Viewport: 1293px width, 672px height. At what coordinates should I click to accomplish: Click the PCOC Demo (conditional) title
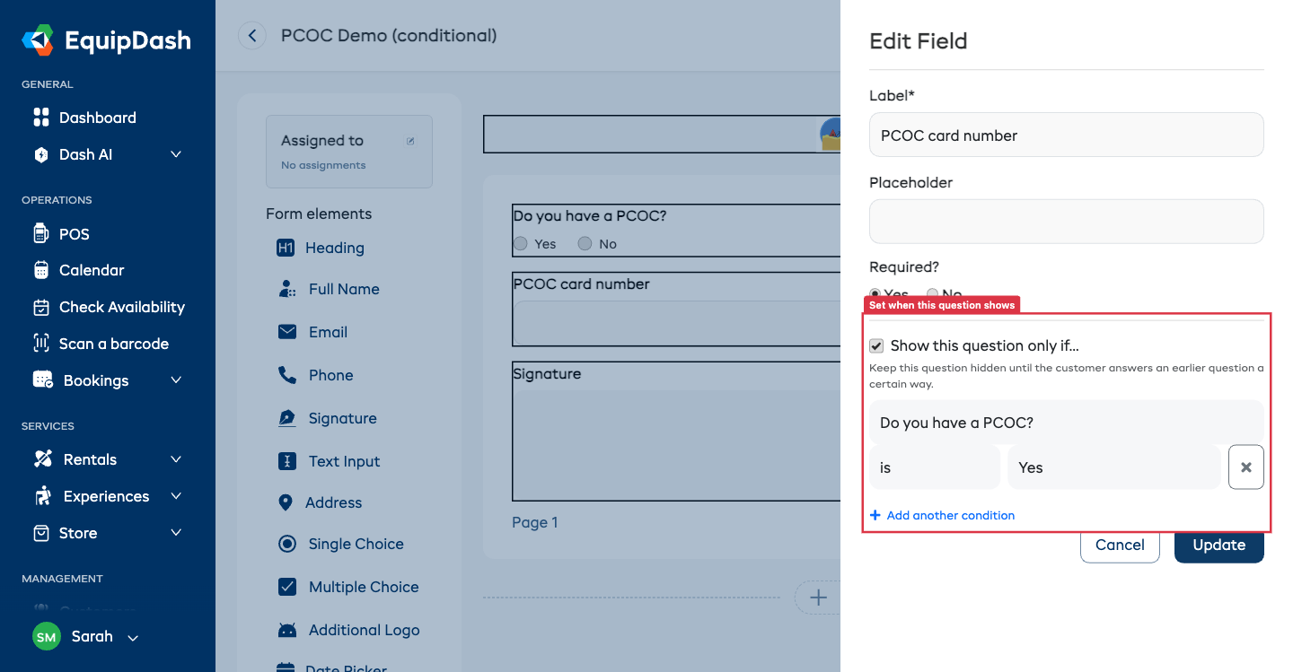pos(389,36)
